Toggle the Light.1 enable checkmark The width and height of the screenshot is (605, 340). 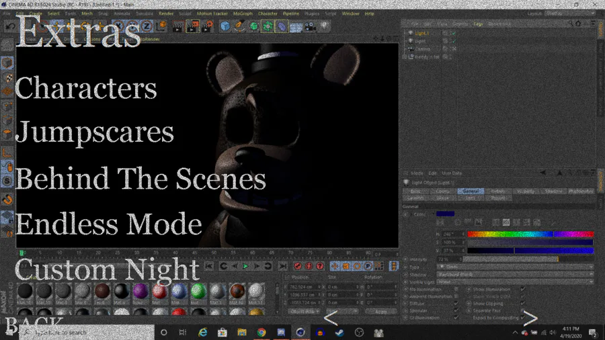454,34
